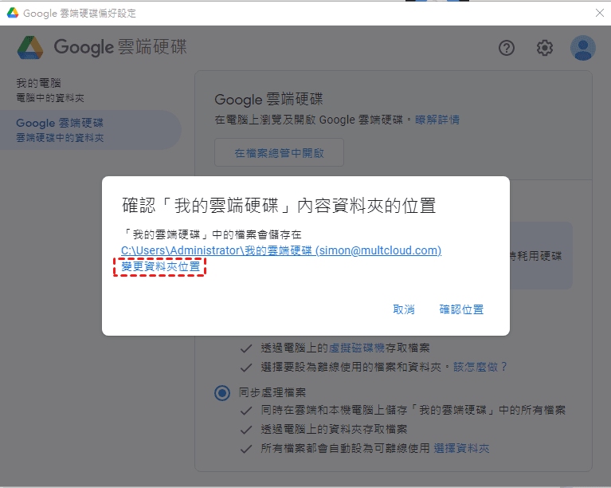This screenshot has height=488, width=611.
Task: Click the user account avatar
Action: [x=582, y=48]
